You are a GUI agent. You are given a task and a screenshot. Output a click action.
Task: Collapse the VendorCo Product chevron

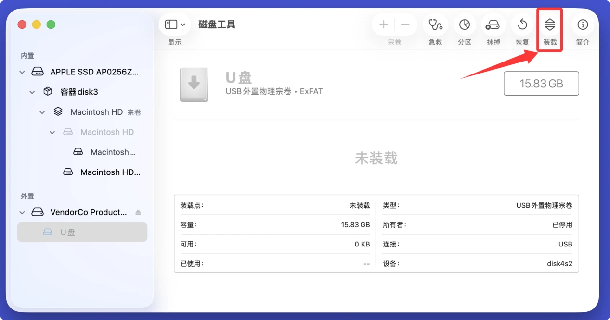pos(22,212)
